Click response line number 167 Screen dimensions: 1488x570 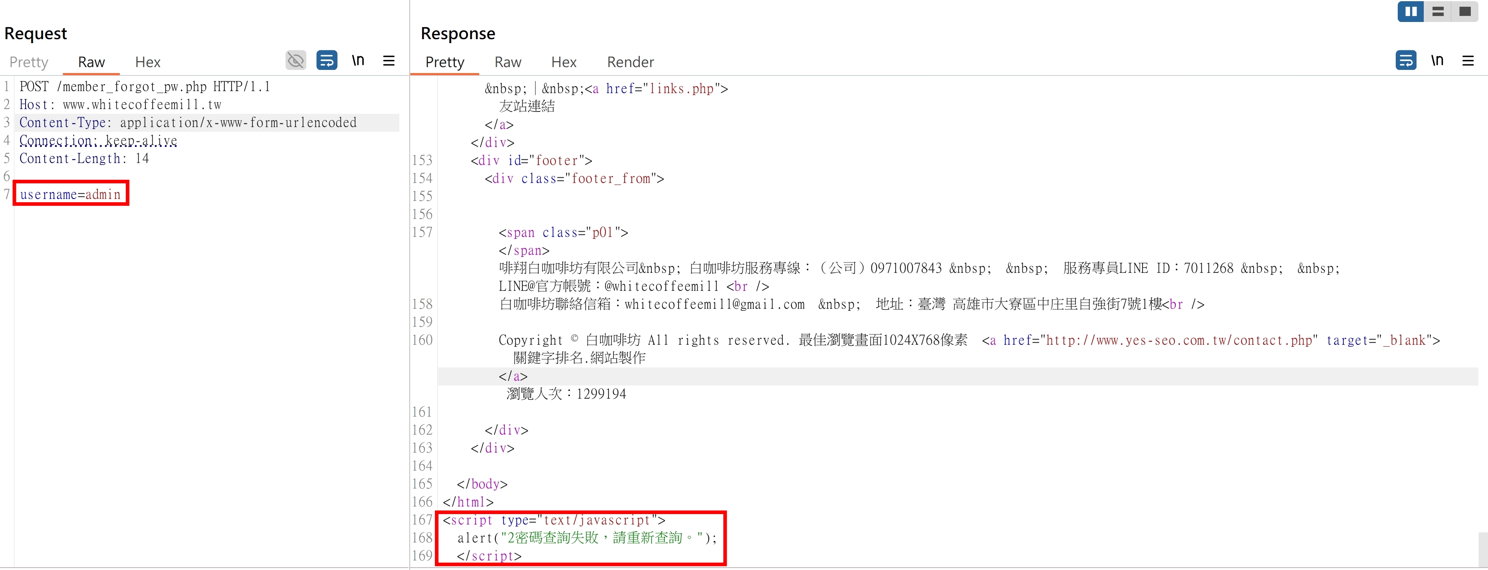[422, 520]
